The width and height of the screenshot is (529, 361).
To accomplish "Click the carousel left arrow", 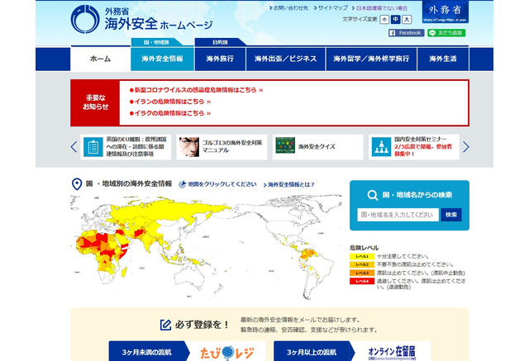I will [x=74, y=147].
